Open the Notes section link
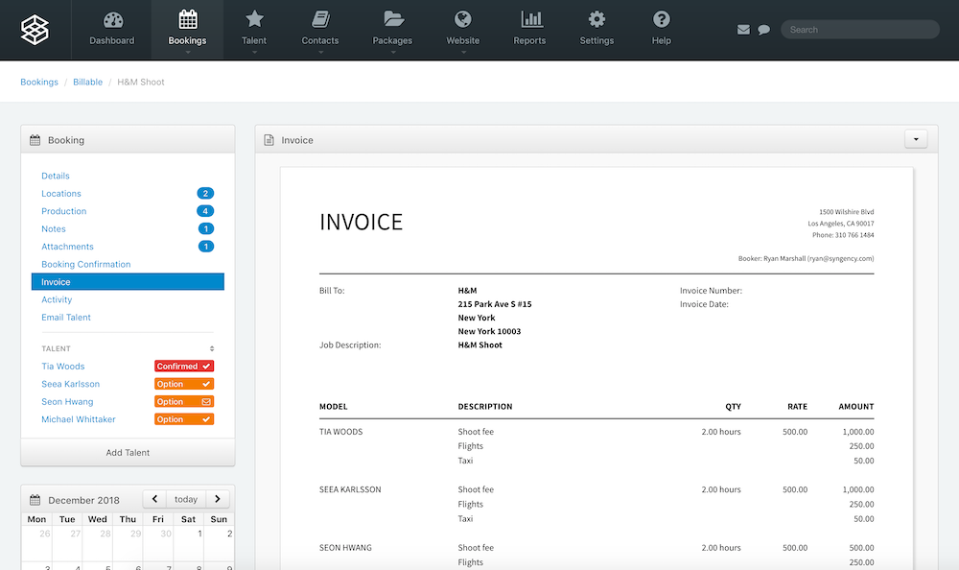959x570 pixels. tap(54, 229)
